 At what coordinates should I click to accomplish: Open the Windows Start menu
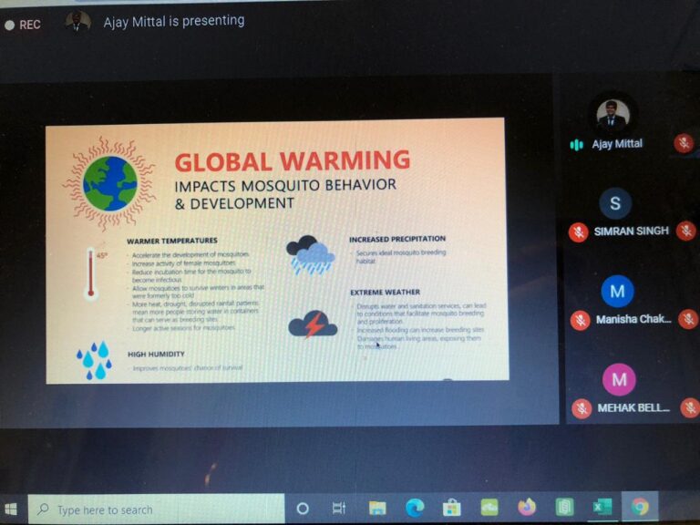(12, 509)
